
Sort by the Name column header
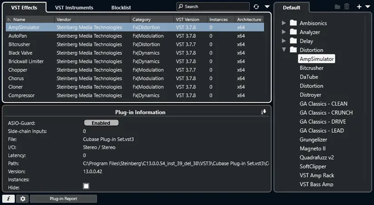click(x=30, y=20)
